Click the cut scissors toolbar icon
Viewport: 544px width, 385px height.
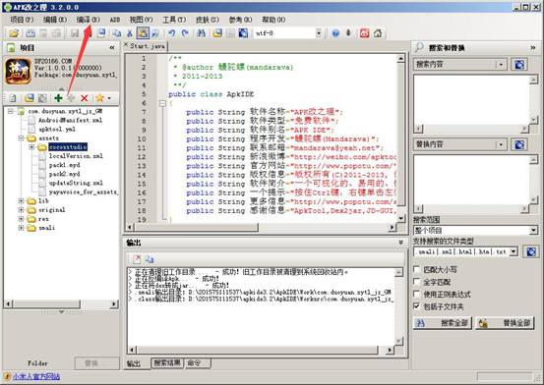(130, 33)
